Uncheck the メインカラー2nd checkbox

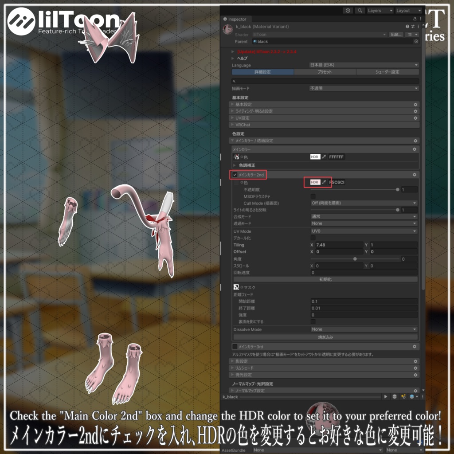[x=235, y=175]
